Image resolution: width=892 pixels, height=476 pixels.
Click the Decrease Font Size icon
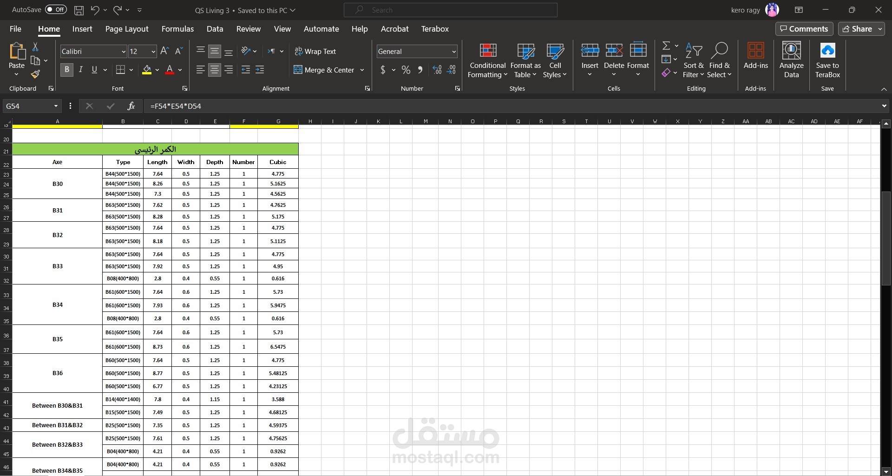pos(179,51)
